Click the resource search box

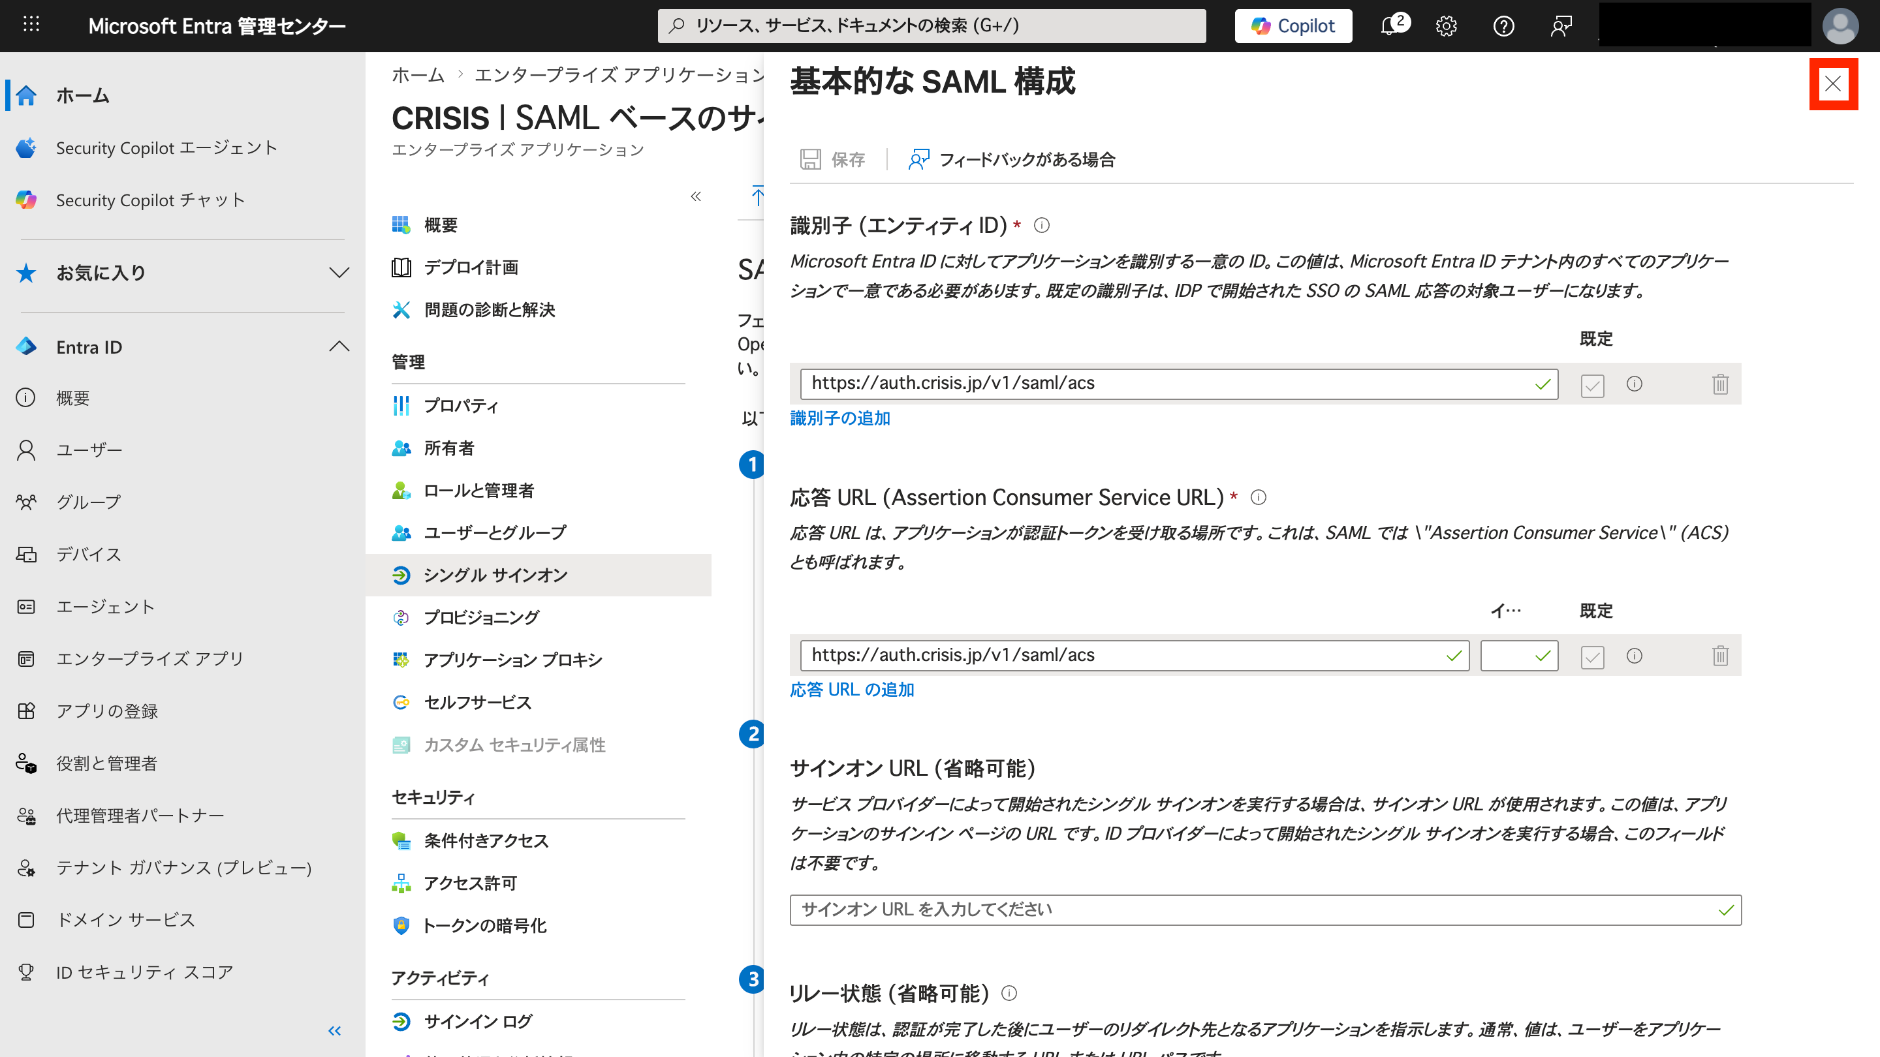tap(932, 26)
